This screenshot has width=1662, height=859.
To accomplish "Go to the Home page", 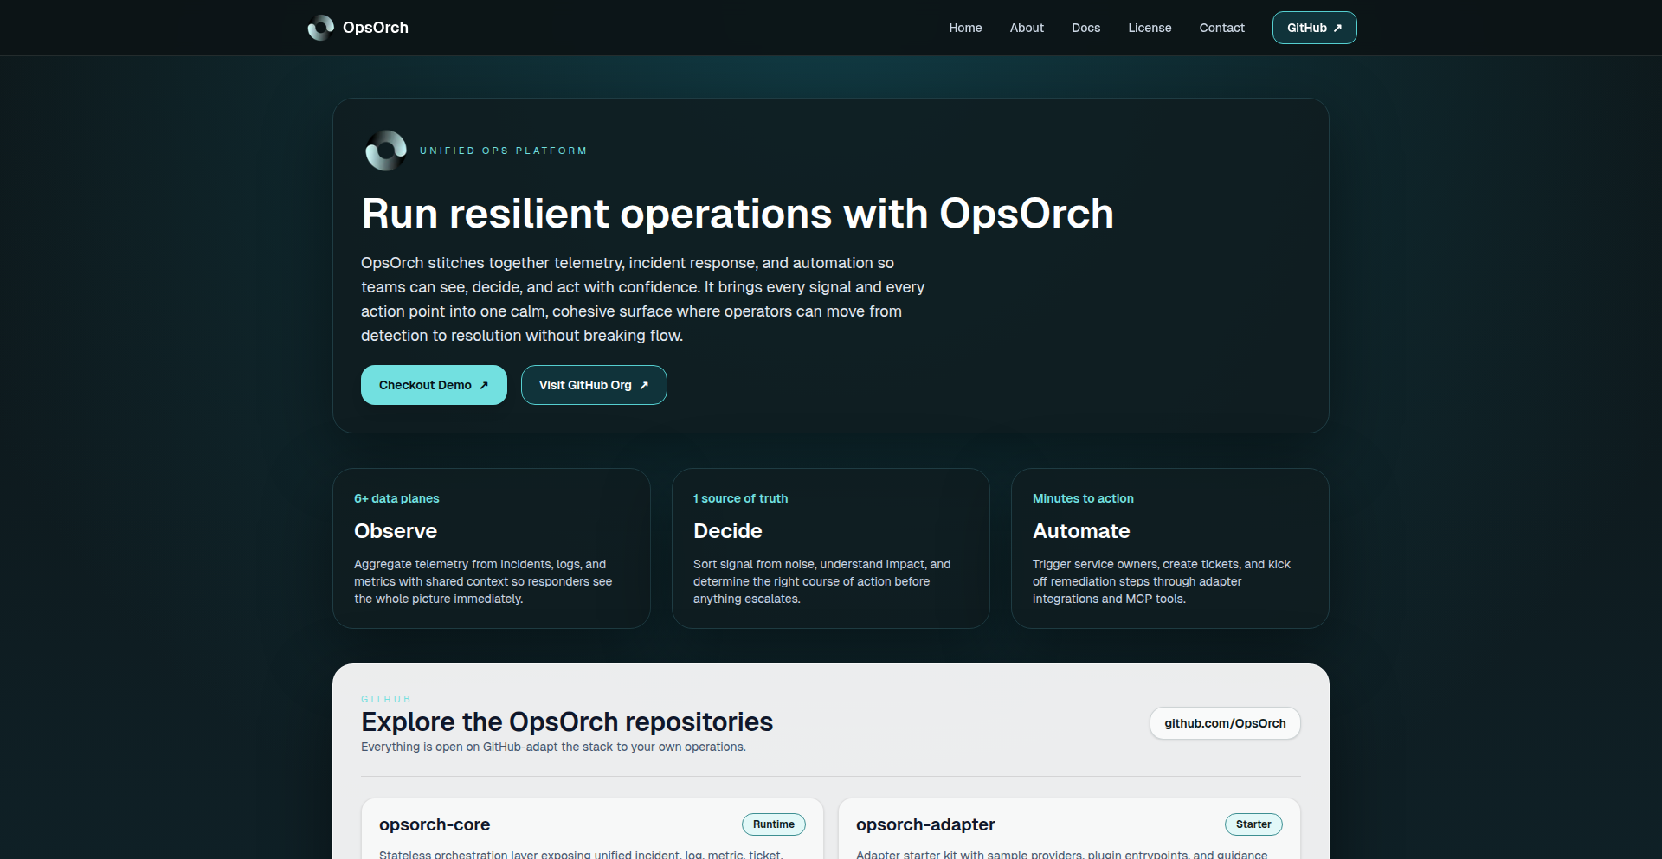I will pyautogui.click(x=965, y=28).
